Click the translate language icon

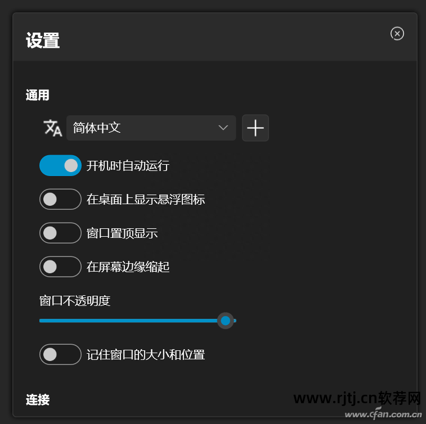[x=53, y=128]
